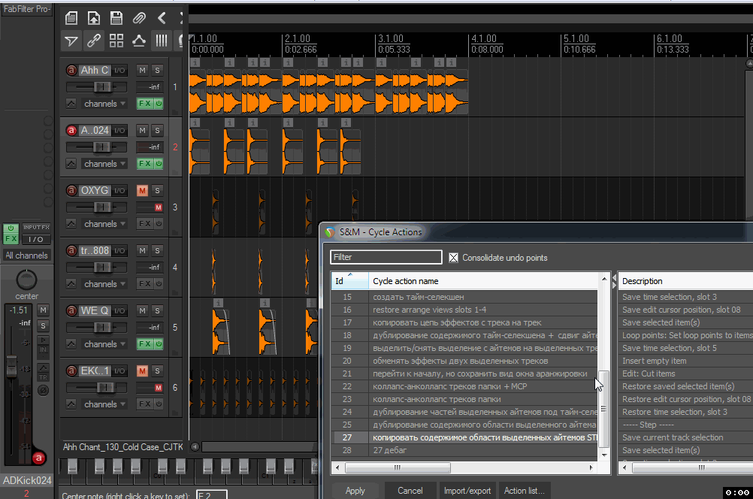The image size is (753, 499).
Task: Open the channels dropdown on track 1
Action: (100, 104)
